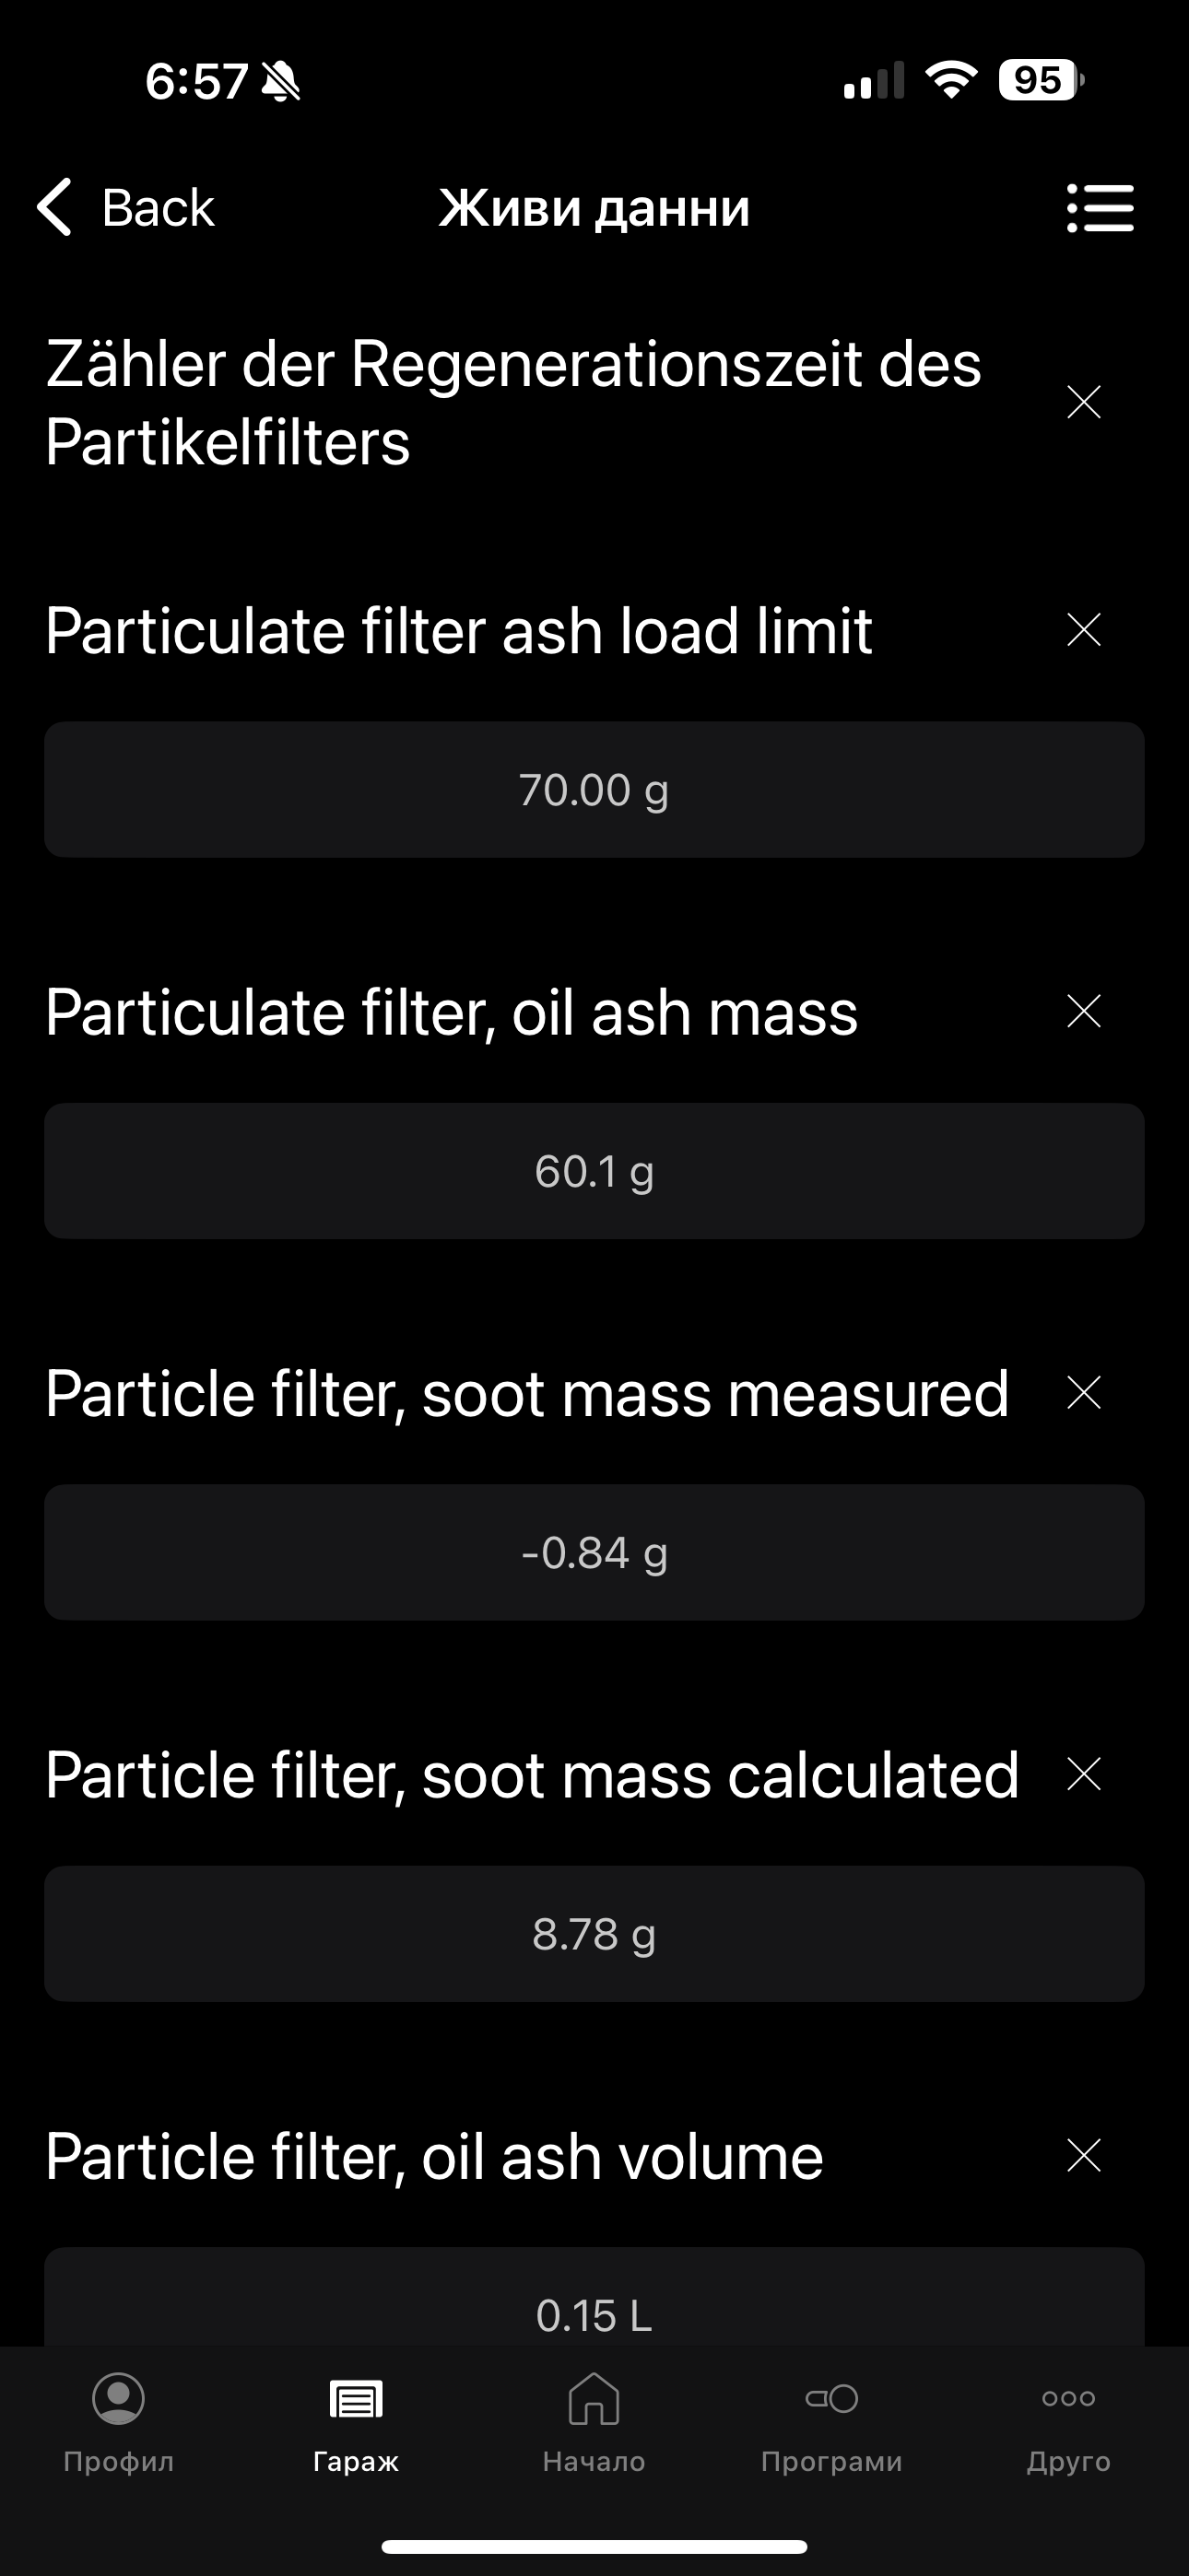
Task: Remove Particulate filter ash load limit entry
Action: [1083, 630]
